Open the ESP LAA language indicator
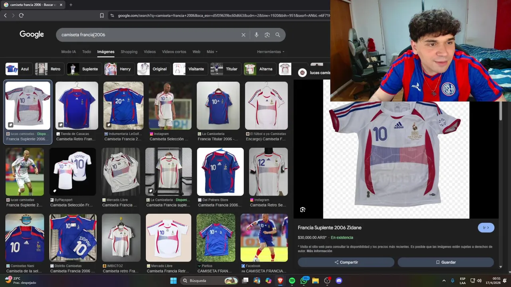The image size is (511, 287). [463, 281]
